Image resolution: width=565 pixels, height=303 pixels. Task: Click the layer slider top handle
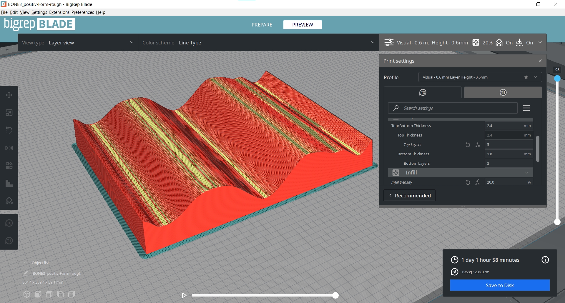click(x=557, y=79)
